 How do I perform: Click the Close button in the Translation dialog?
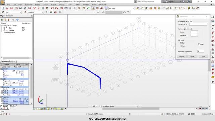[x=192, y=56]
